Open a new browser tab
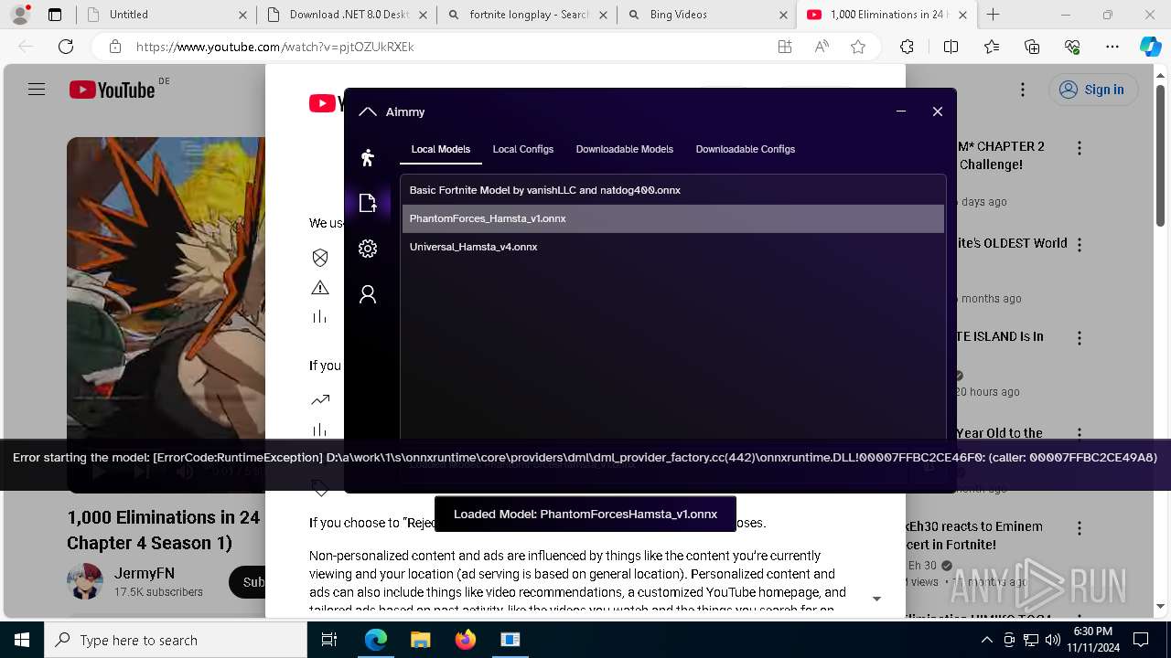Image resolution: width=1171 pixels, height=658 pixels. tap(994, 15)
